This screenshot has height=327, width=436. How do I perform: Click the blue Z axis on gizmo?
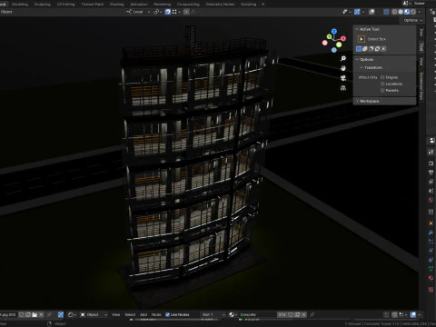pyautogui.click(x=334, y=31)
